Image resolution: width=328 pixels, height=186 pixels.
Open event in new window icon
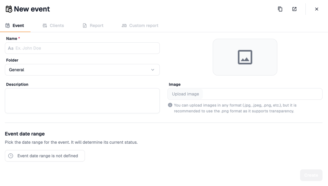294,9
